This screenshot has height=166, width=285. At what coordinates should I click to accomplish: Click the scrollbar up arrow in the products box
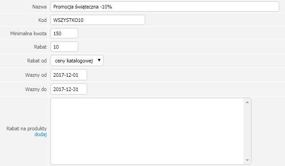pyautogui.click(x=247, y=102)
